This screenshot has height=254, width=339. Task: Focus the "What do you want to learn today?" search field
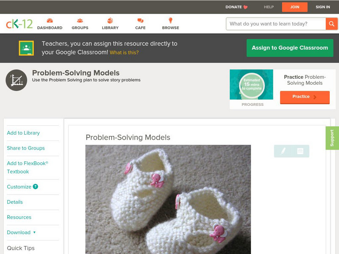tap(275, 24)
